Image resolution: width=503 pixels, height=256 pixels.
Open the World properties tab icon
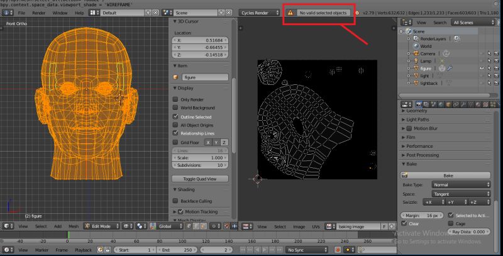441,104
